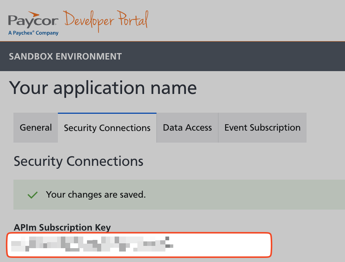Switch to the Data Access tab
This screenshot has height=262, width=345.
(x=187, y=128)
